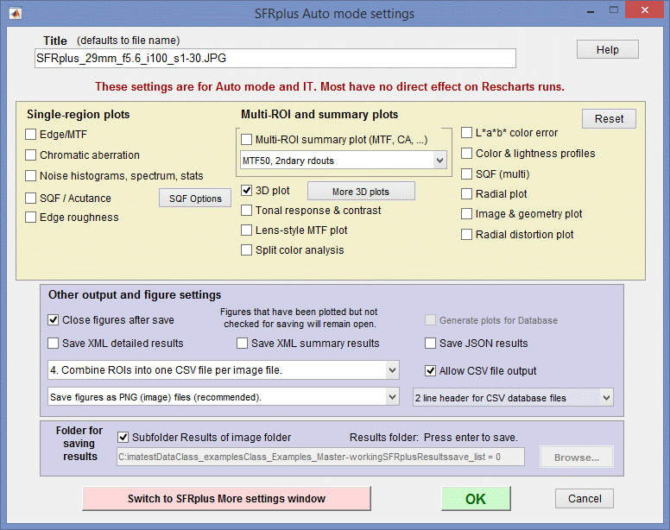The width and height of the screenshot is (670, 530).
Task: Uncheck Subfolder Results of image folder
Action: click(123, 438)
